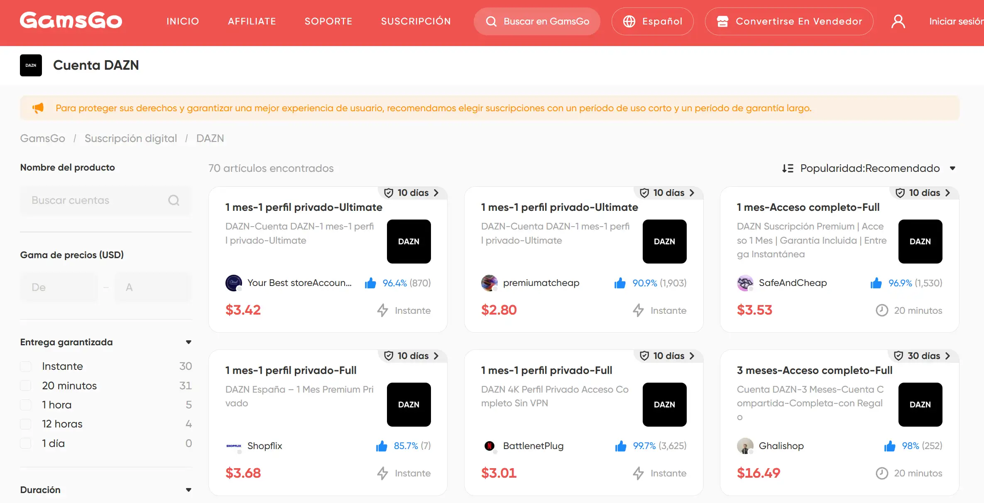This screenshot has height=503, width=984.
Task: Click thumbs-up icon next to 96.9% rating
Action: click(x=876, y=283)
